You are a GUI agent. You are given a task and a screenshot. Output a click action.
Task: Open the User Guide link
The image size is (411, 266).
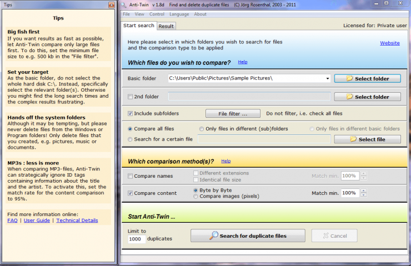coord(37,220)
